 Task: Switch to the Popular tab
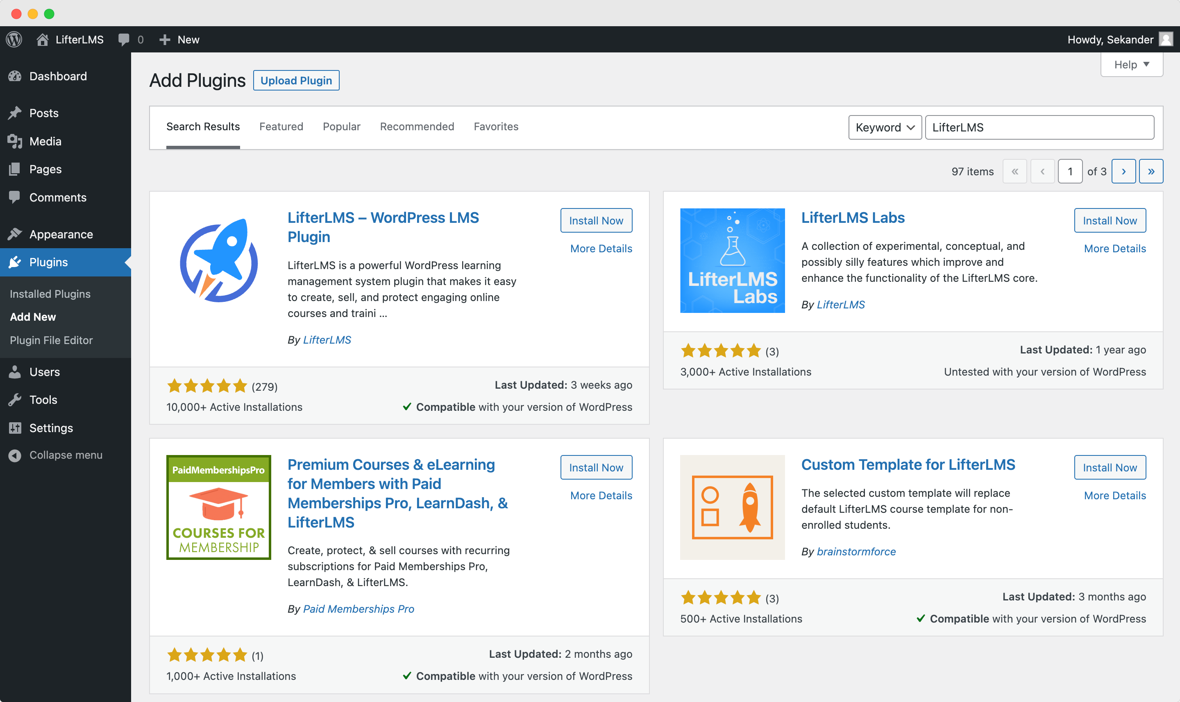[342, 126]
